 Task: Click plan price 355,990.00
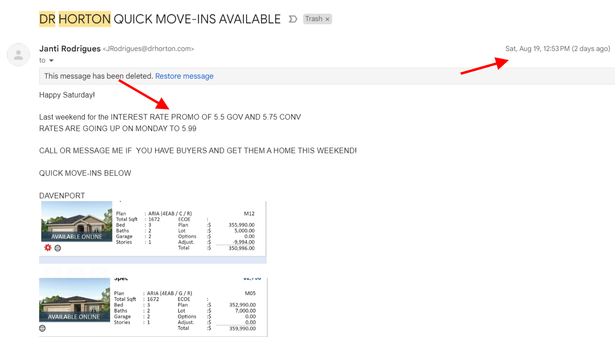click(241, 225)
